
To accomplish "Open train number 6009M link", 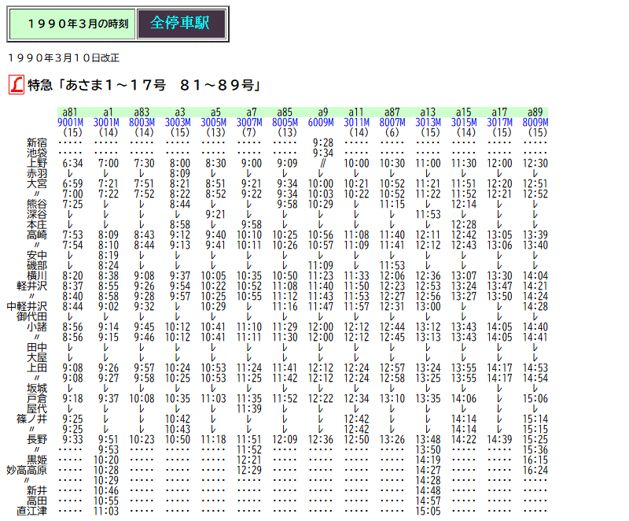I will tap(321, 123).
